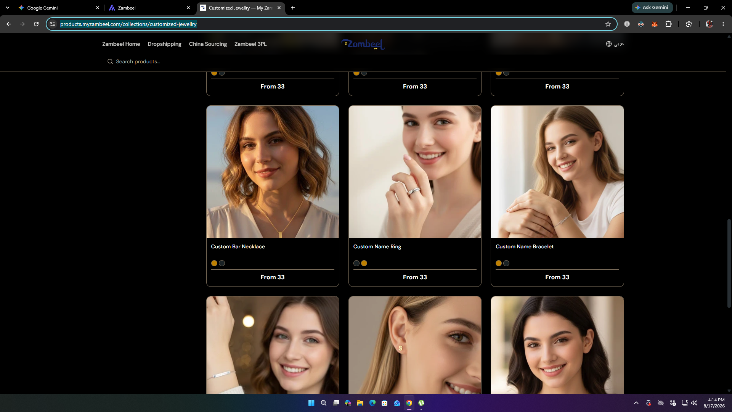Click From 33 under Custom Bar Necklace

click(x=273, y=277)
